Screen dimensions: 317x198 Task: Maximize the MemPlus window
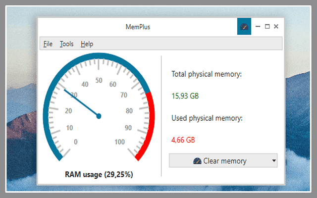tap(267, 27)
